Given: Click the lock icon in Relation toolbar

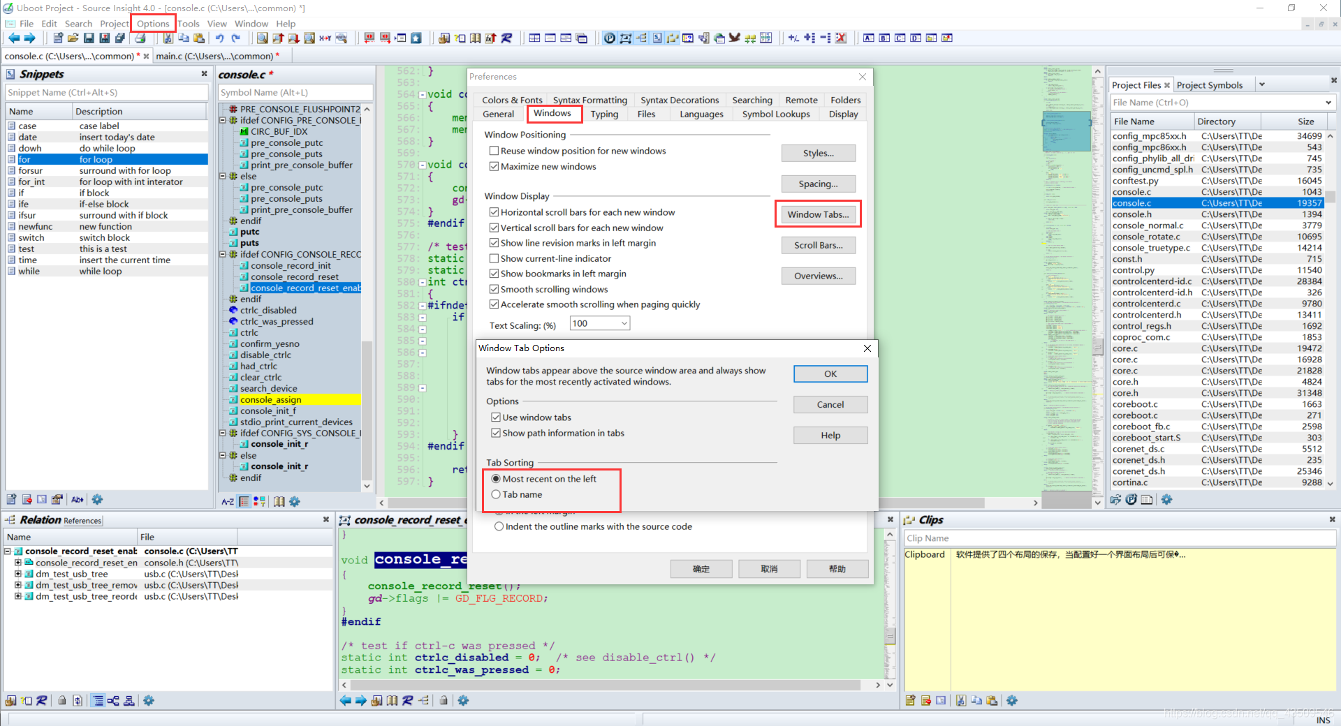Looking at the screenshot, I should (x=62, y=700).
